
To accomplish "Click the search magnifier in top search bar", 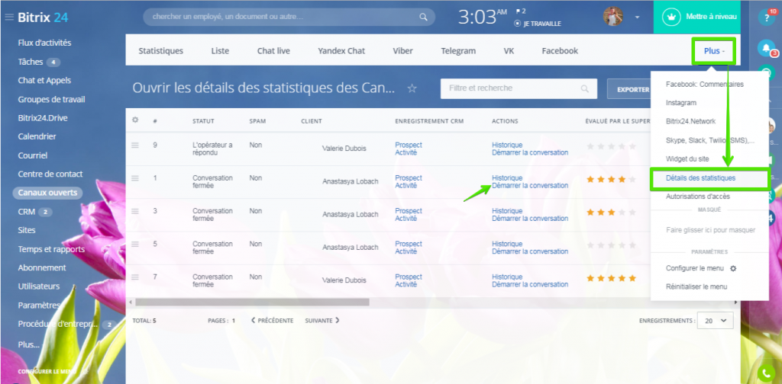I will point(423,17).
